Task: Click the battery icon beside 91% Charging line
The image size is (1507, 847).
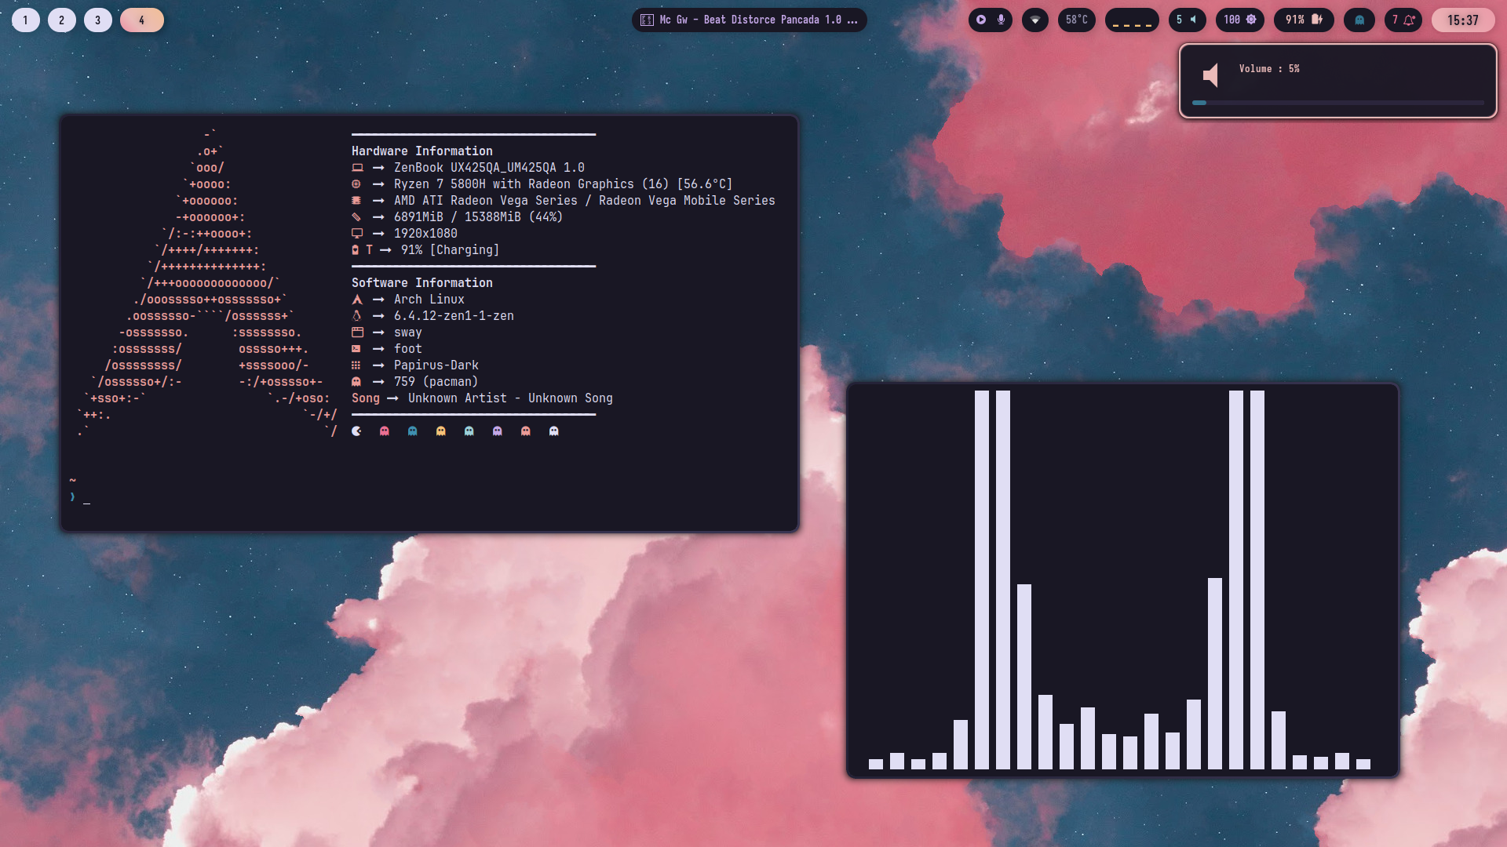Action: tap(356, 249)
